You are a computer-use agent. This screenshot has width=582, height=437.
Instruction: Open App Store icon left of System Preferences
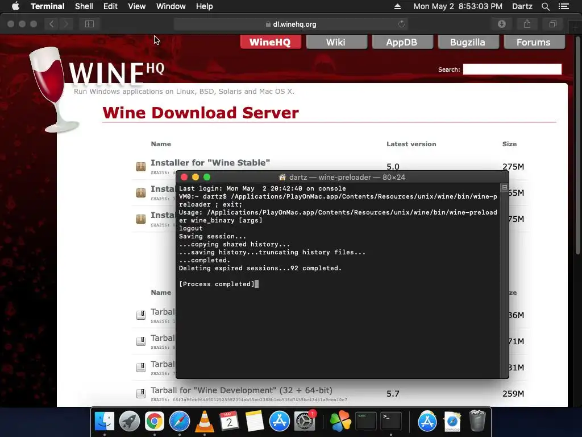[280, 422]
